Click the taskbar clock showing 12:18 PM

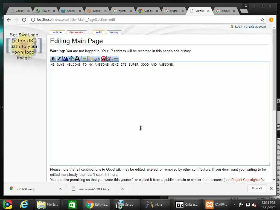(268, 205)
